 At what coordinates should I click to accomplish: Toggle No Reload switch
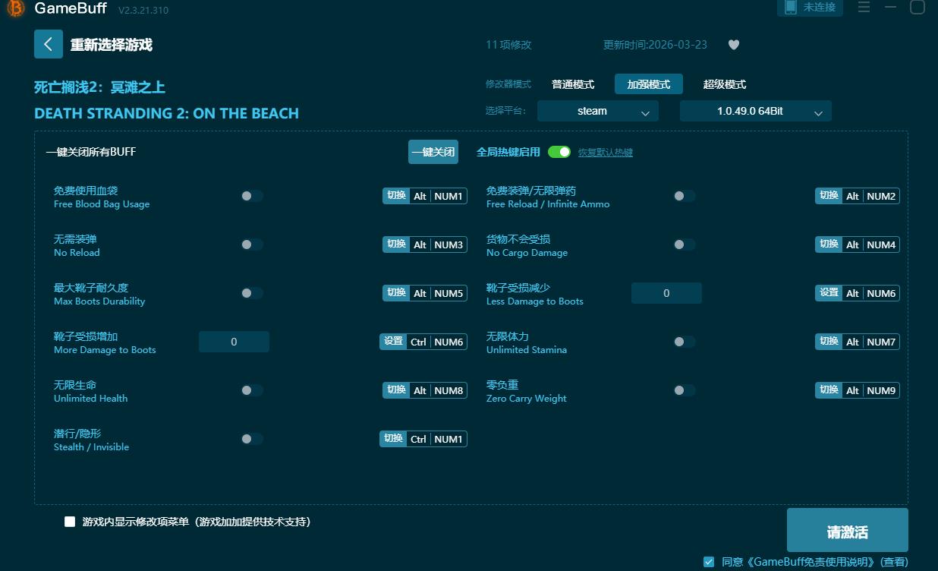click(x=252, y=244)
